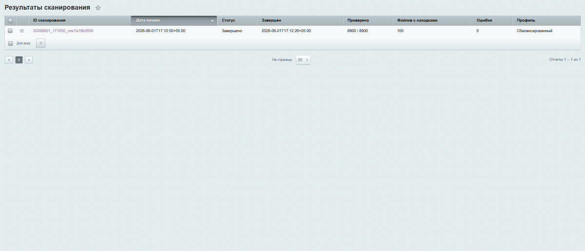Select all rows via header checkbox
This screenshot has height=251, width=585.
[10, 20]
